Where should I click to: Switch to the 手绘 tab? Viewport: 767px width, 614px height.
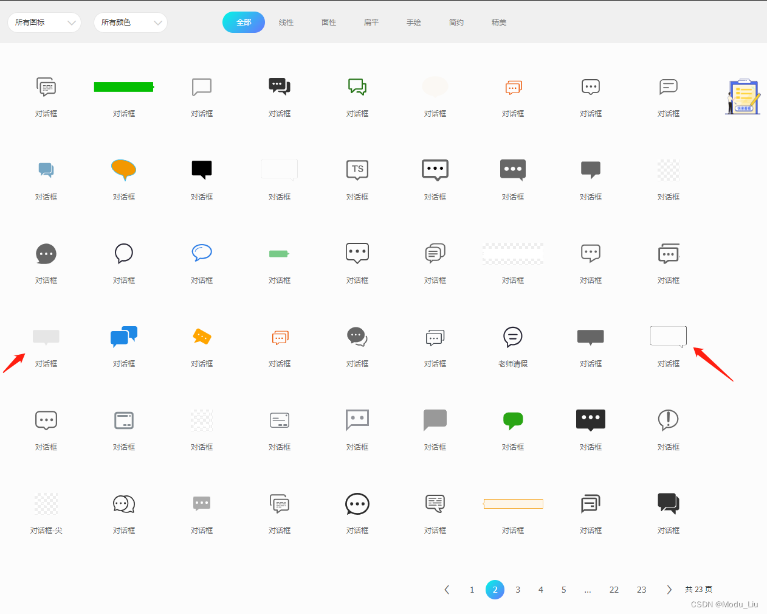point(414,23)
